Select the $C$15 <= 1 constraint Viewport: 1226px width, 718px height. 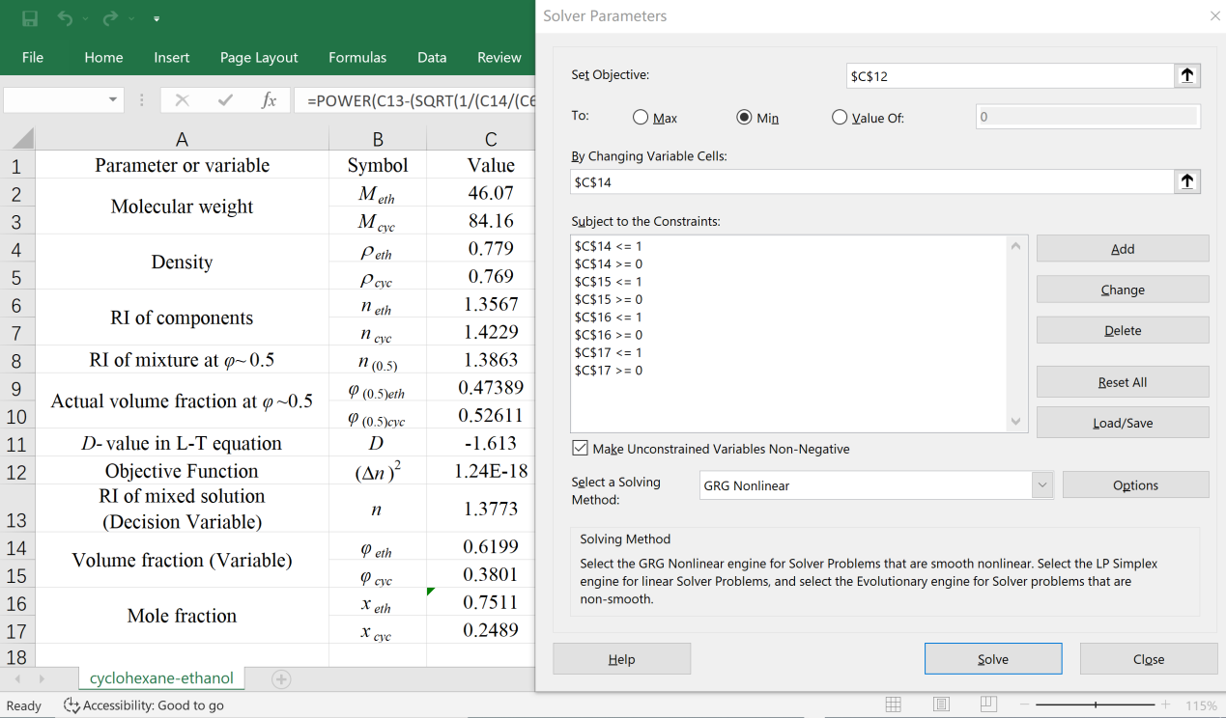click(x=608, y=282)
